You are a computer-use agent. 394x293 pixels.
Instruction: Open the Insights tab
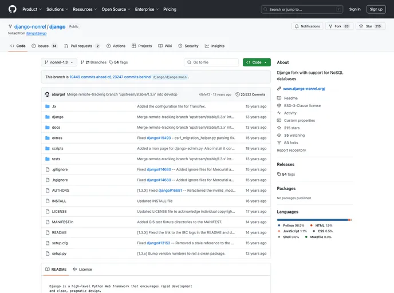click(215, 46)
